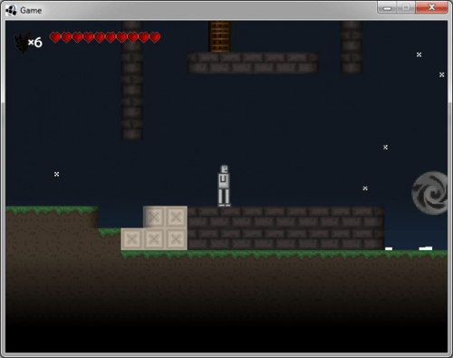
Task: Maximize the Game window
Action: click(406, 8)
